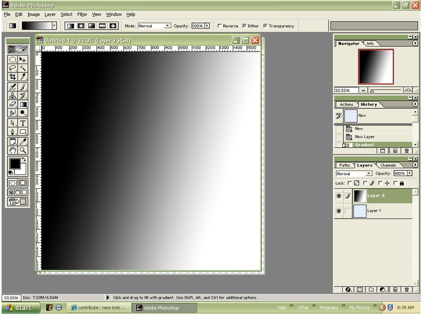Enable the Reverse gradient option
This screenshot has width=427, height=321.
click(x=219, y=26)
